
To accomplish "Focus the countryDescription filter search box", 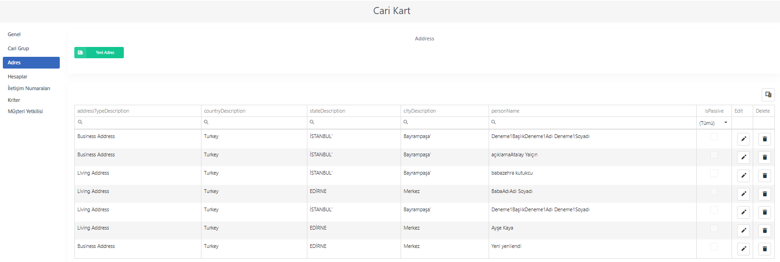I will pos(254,123).
